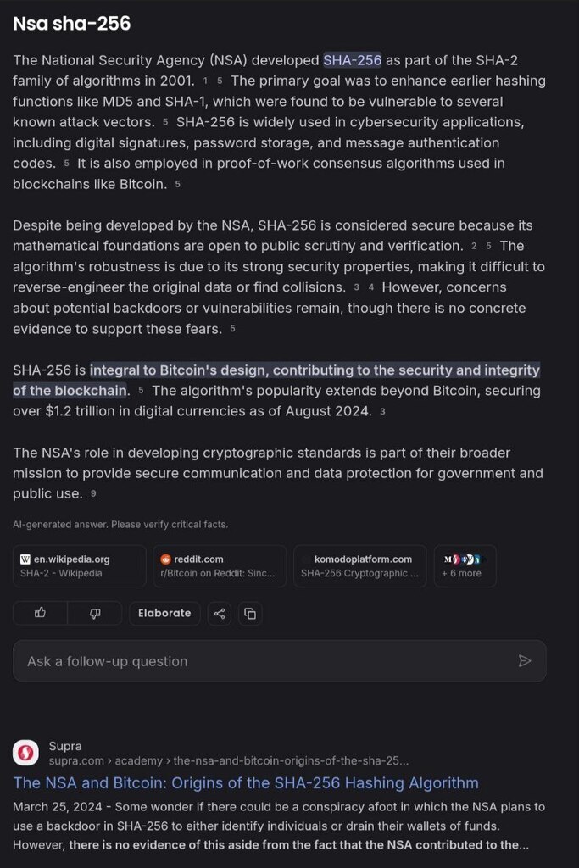
Task: Click the "Nsa sha-256" heading
Action: pos(72,24)
